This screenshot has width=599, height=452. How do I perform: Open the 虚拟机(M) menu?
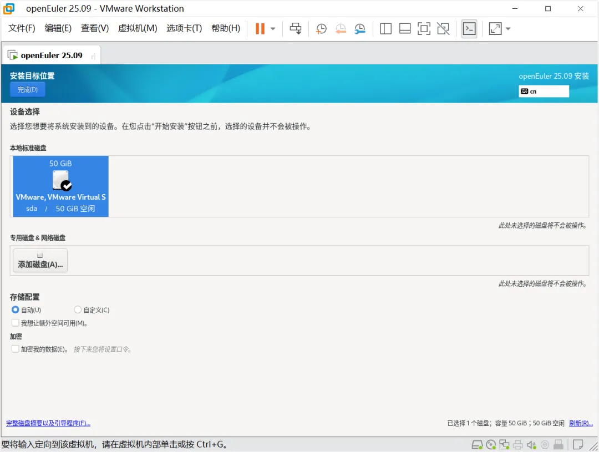(138, 28)
